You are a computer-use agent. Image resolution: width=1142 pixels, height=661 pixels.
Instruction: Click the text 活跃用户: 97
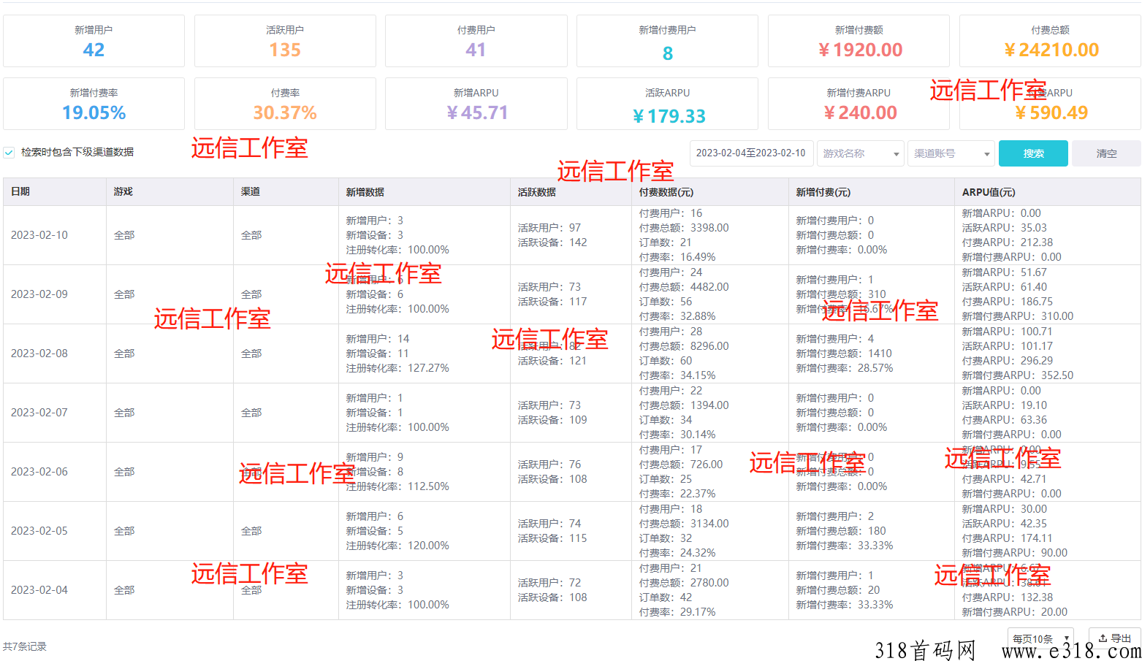[549, 228]
